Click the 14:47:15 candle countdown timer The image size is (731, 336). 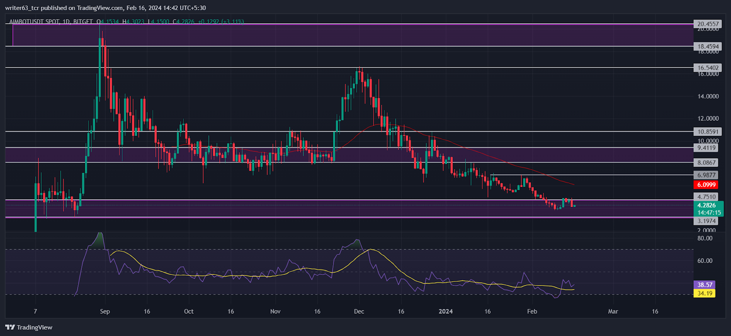pos(708,212)
